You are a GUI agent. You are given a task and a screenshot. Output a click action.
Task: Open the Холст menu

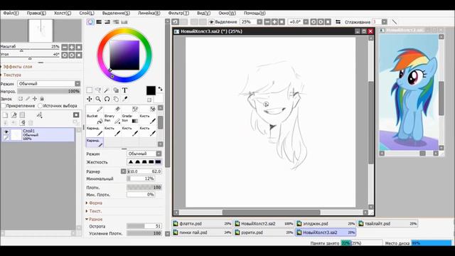click(x=63, y=13)
